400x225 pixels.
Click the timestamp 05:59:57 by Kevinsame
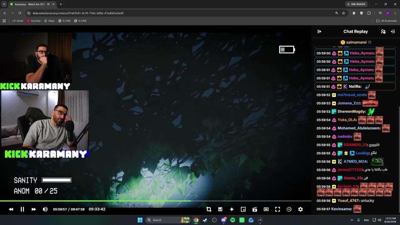323,209
